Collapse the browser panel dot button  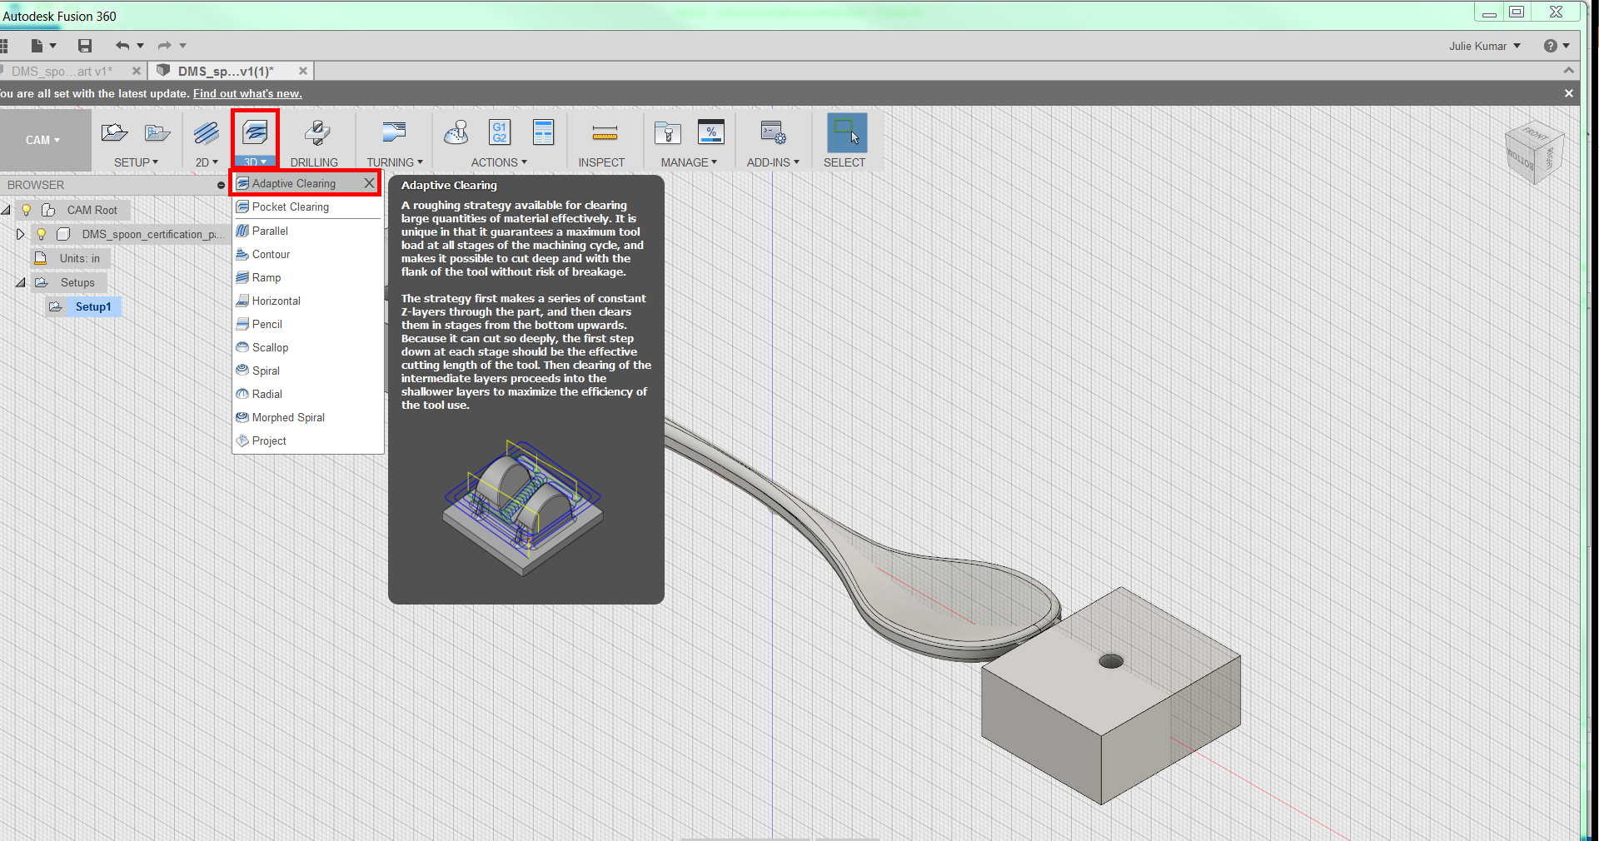(x=221, y=185)
